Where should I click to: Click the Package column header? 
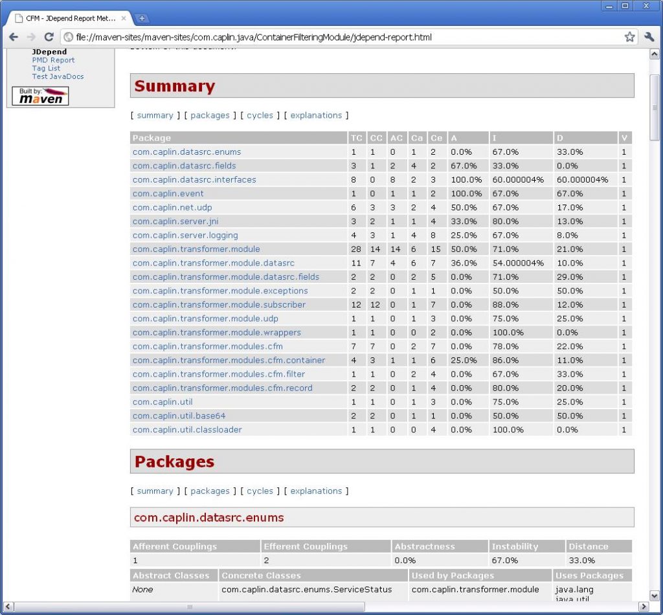pyautogui.click(x=238, y=138)
